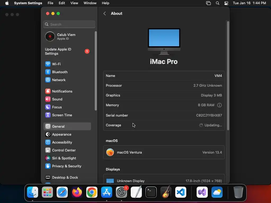Click the iMac Pro image
The image size is (271, 203).
[x=164, y=41]
